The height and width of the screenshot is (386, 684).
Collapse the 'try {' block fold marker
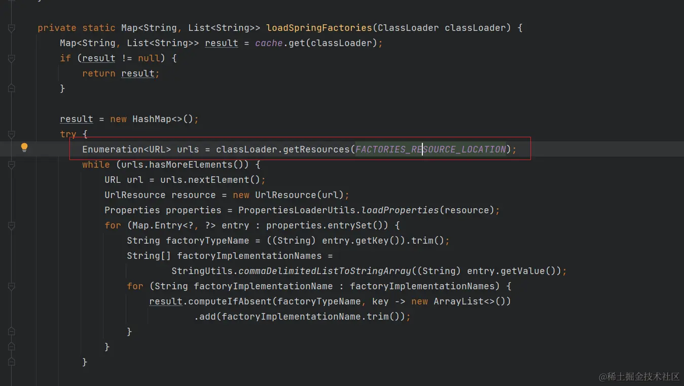tap(12, 134)
